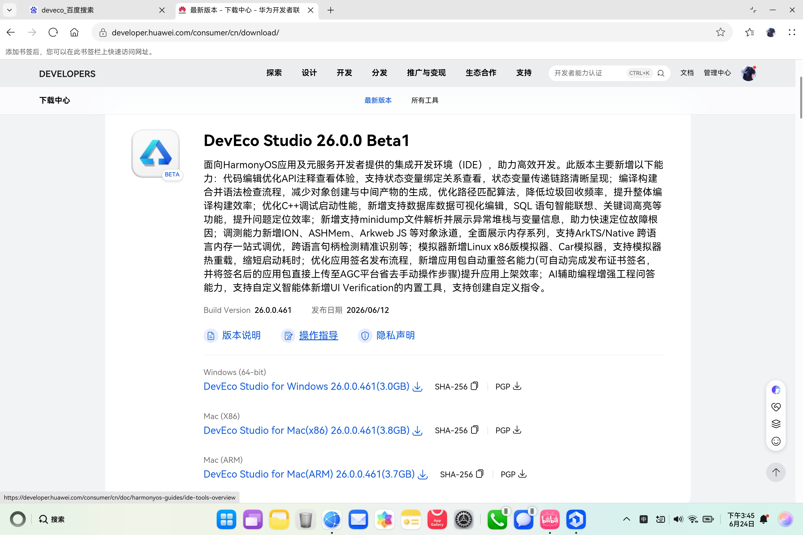The width and height of the screenshot is (803, 535).
Task: Open the 文档 link in header
Action: pyautogui.click(x=687, y=73)
